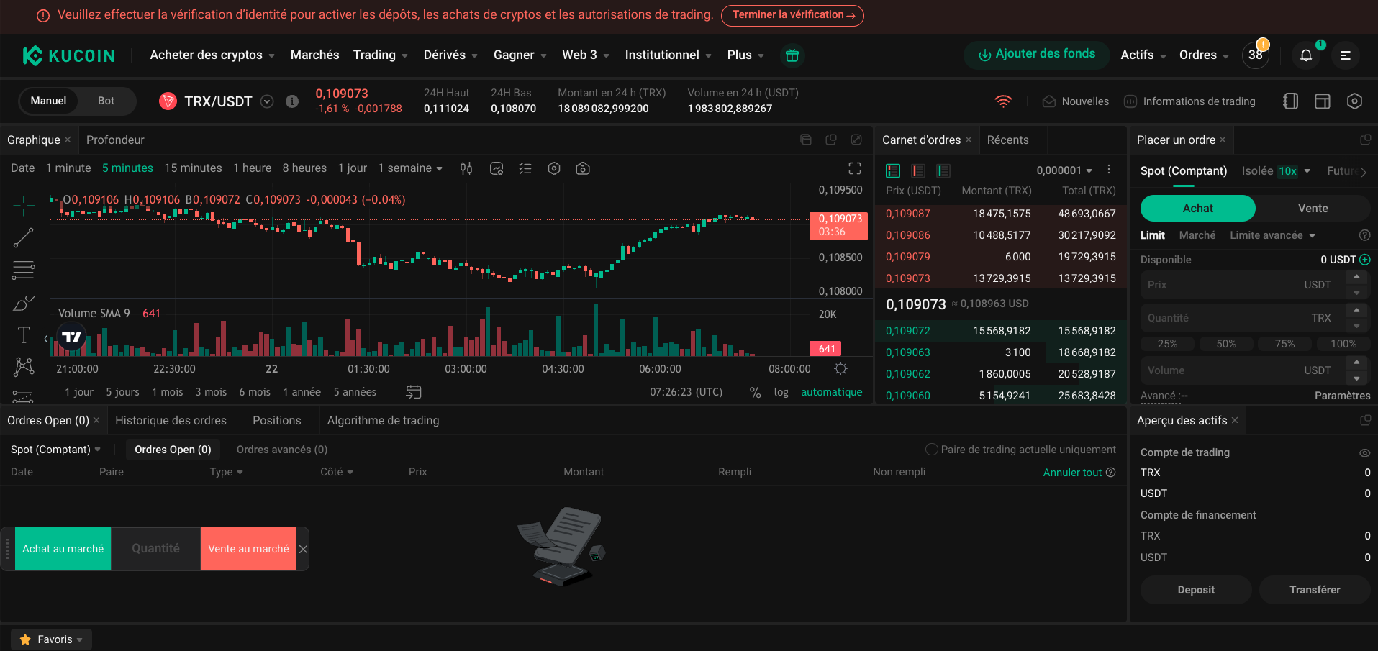Open the hamburger side menu icon
The width and height of the screenshot is (1378, 651).
tap(1345, 55)
